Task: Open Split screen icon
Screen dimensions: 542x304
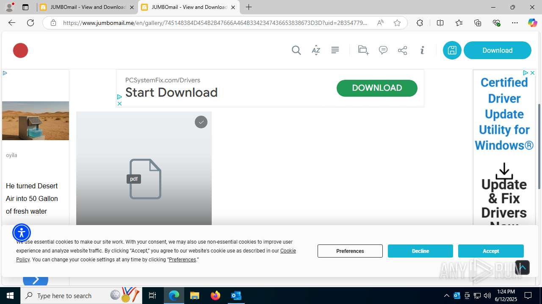Action: tap(440, 23)
